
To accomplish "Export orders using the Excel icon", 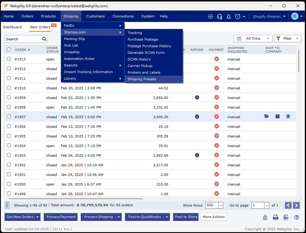I will pos(286,217).
